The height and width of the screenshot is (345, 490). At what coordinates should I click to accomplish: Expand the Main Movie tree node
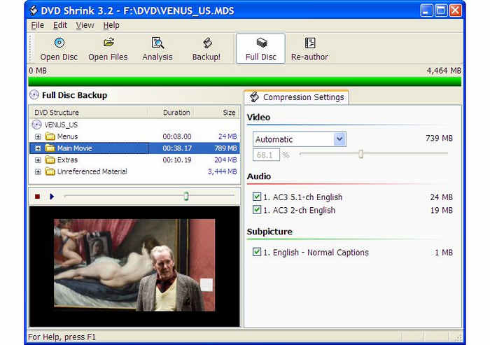click(x=38, y=148)
